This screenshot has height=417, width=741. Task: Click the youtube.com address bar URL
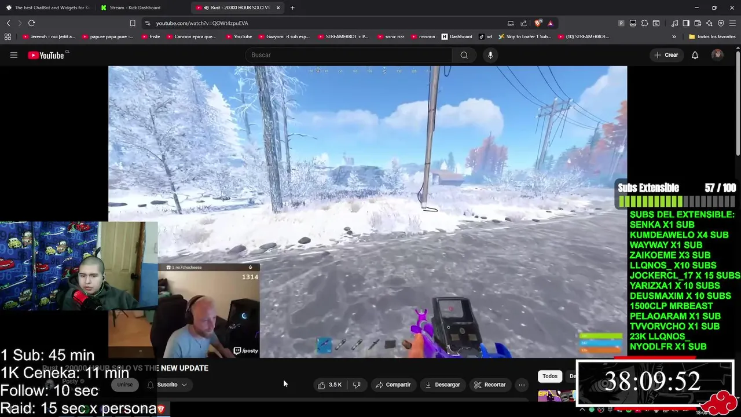point(202,23)
